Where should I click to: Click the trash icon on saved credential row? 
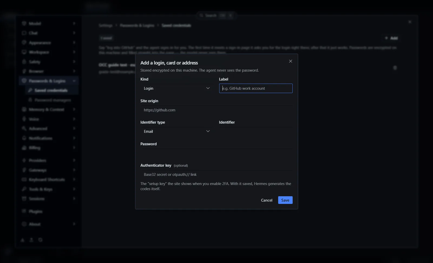click(395, 68)
